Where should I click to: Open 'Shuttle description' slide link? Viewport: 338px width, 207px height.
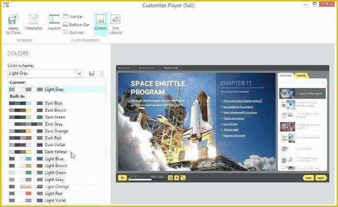pyautogui.click(x=234, y=118)
